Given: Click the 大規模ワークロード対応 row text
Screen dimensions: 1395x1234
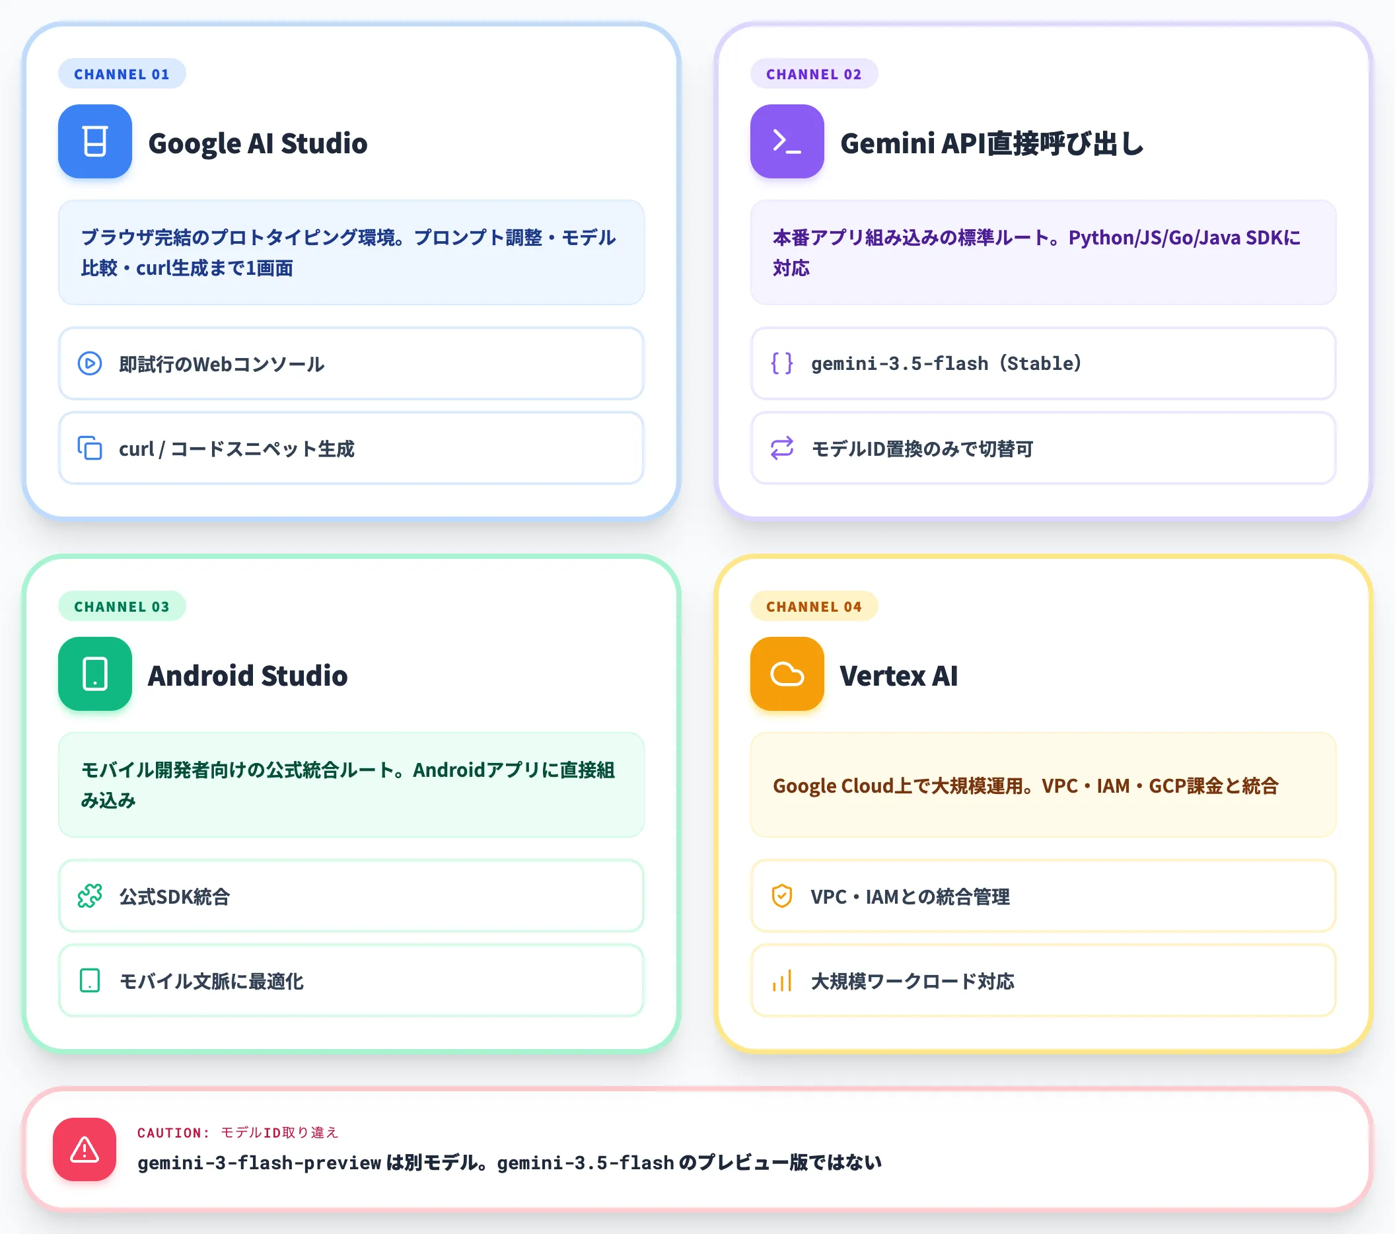Looking at the screenshot, I should (x=912, y=982).
